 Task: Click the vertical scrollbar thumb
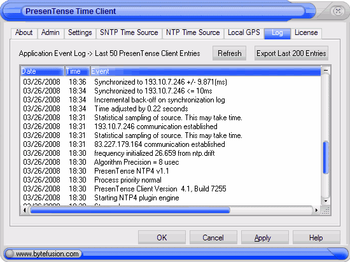(x=326, y=157)
